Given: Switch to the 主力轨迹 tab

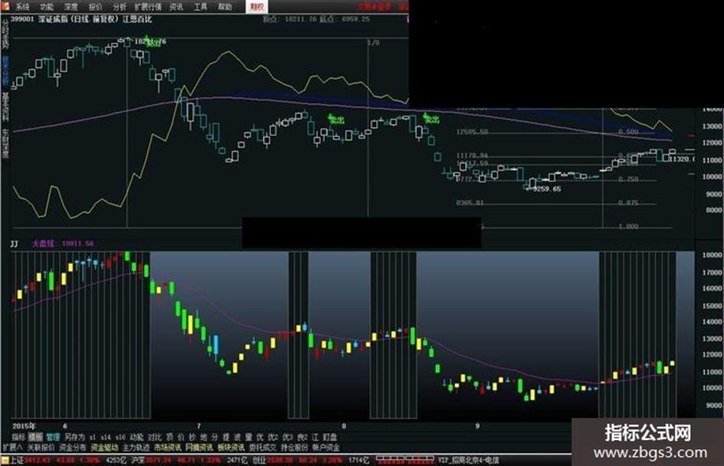Looking at the screenshot, I should click(x=136, y=447).
